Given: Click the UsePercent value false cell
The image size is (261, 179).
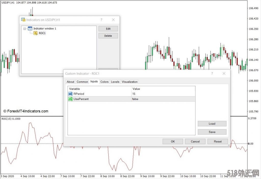Looking at the screenshot, I should tap(163, 99).
